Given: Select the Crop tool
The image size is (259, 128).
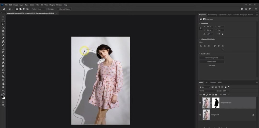Looking at the screenshot, I should [x=3, y=31].
